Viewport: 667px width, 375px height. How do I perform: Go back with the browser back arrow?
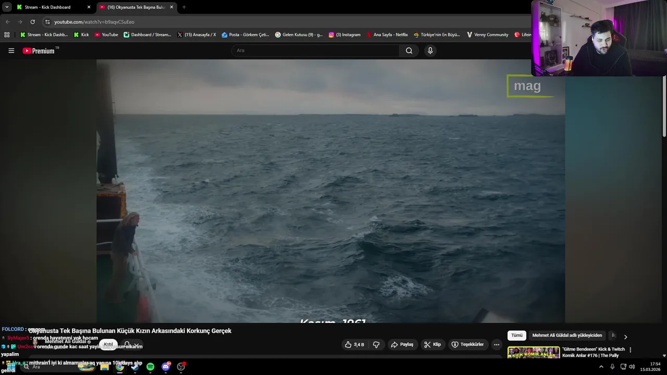7,22
